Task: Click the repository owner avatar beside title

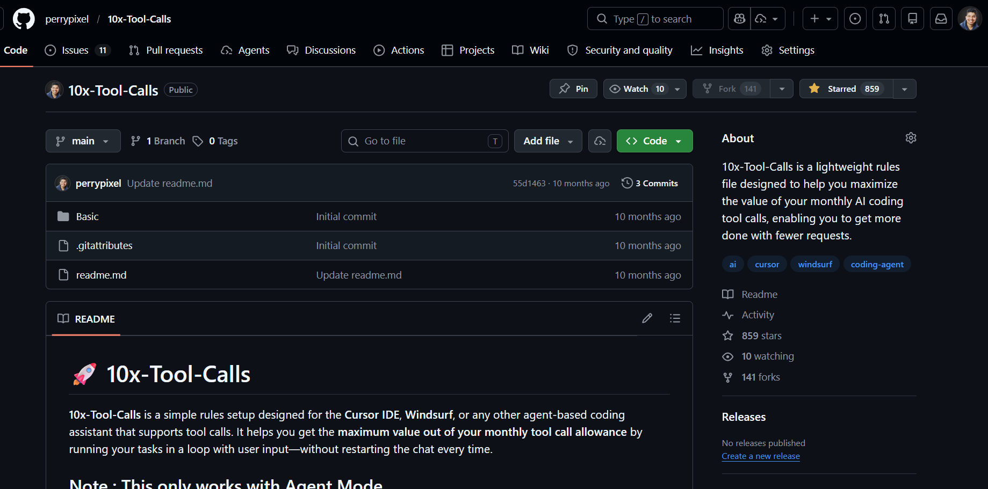Action: 54,90
